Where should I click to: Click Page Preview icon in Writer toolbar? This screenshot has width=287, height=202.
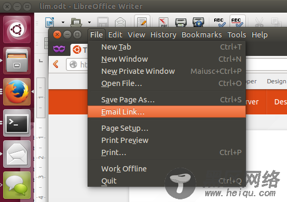pyautogui.click(x=198, y=22)
